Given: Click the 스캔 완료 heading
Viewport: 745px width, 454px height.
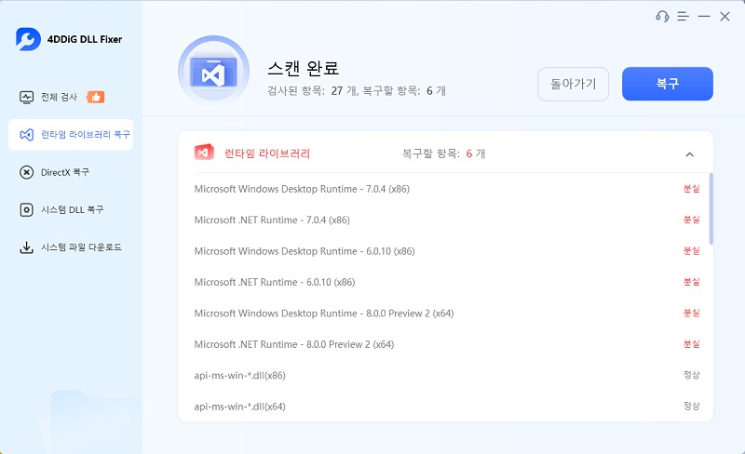Looking at the screenshot, I should [x=304, y=69].
